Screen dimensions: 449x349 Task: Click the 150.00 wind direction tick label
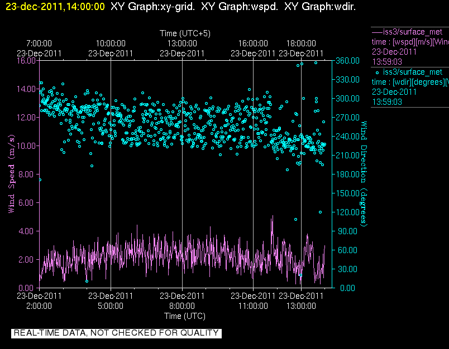click(x=347, y=193)
